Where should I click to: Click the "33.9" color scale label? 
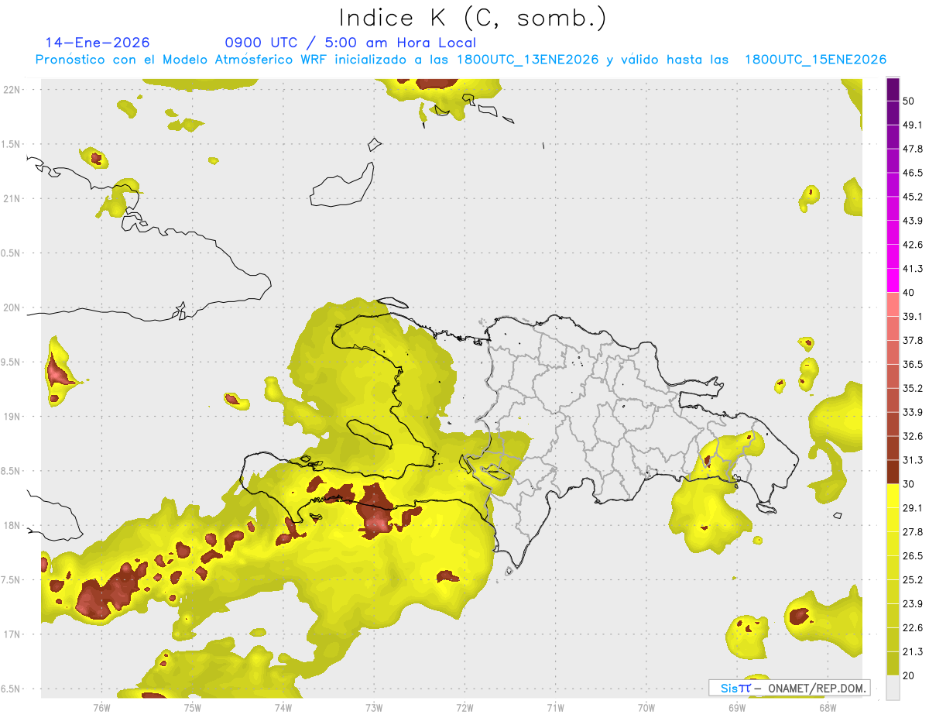click(913, 412)
